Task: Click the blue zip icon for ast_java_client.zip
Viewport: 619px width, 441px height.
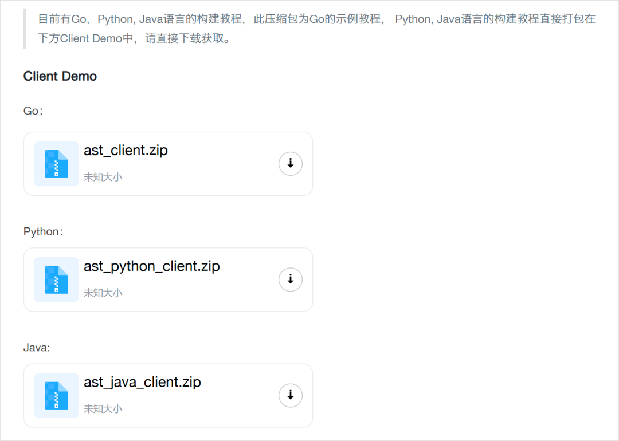Action: (x=56, y=395)
